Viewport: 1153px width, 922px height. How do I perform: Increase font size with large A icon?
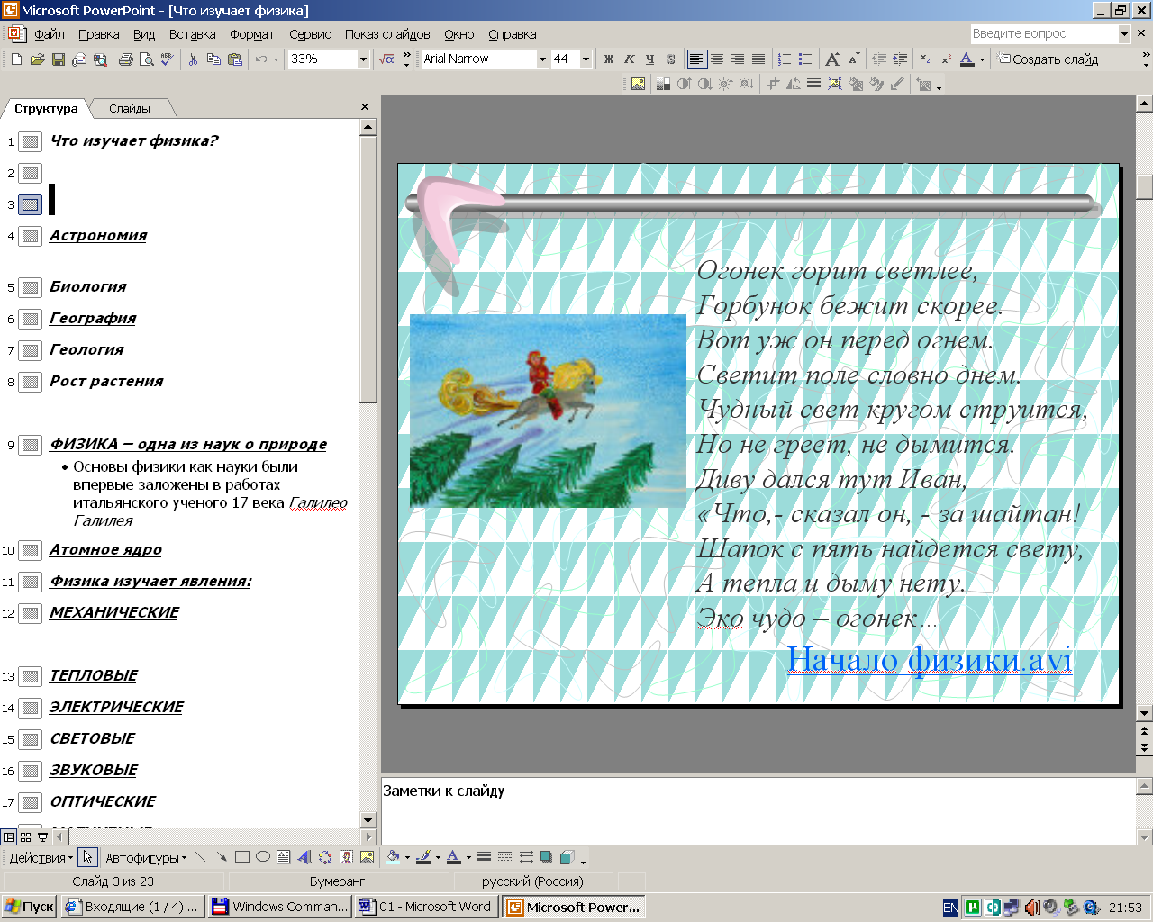tap(832, 59)
